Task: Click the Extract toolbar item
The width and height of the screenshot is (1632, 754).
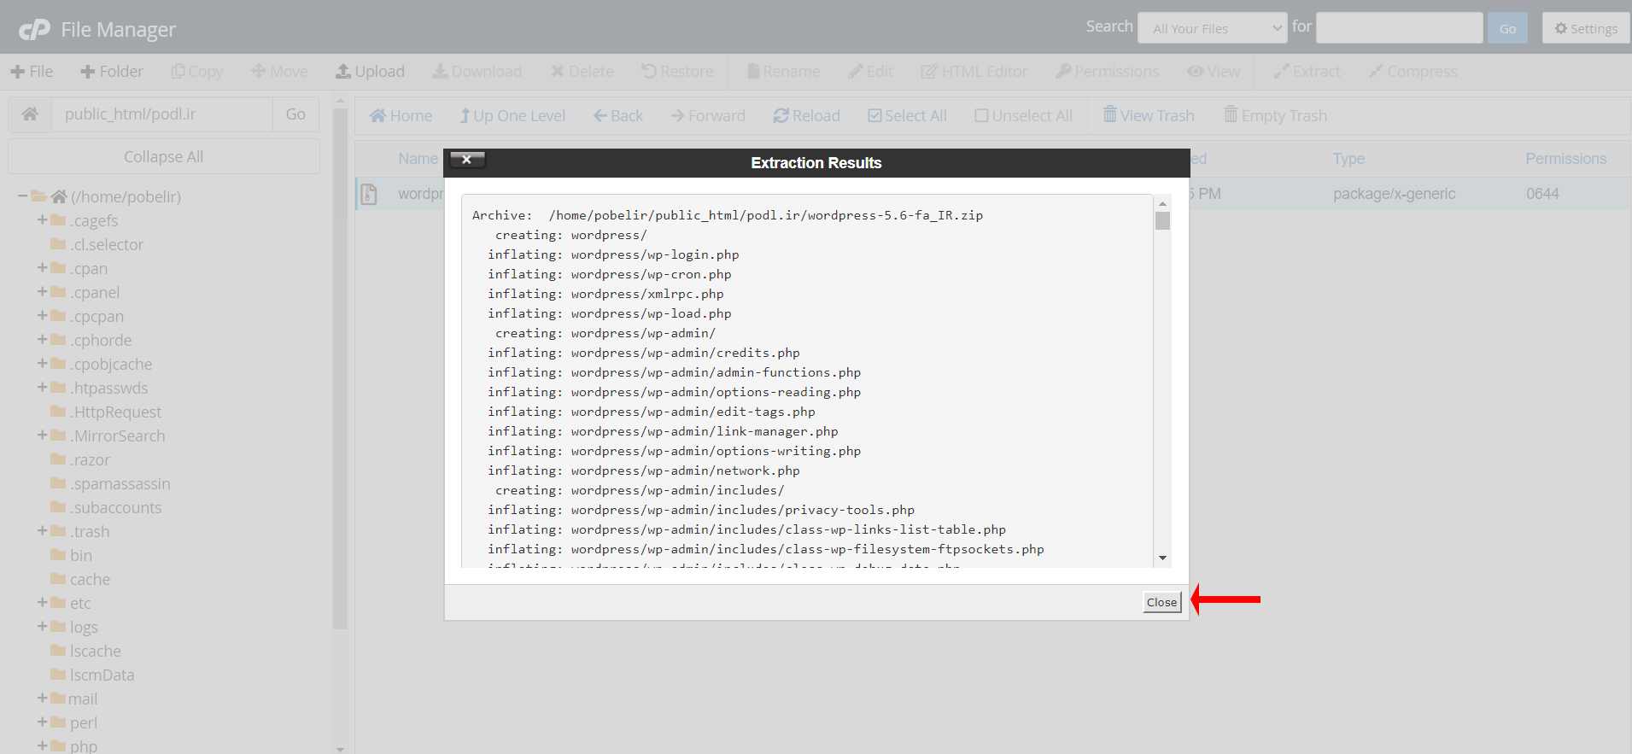Action: pyautogui.click(x=1307, y=72)
